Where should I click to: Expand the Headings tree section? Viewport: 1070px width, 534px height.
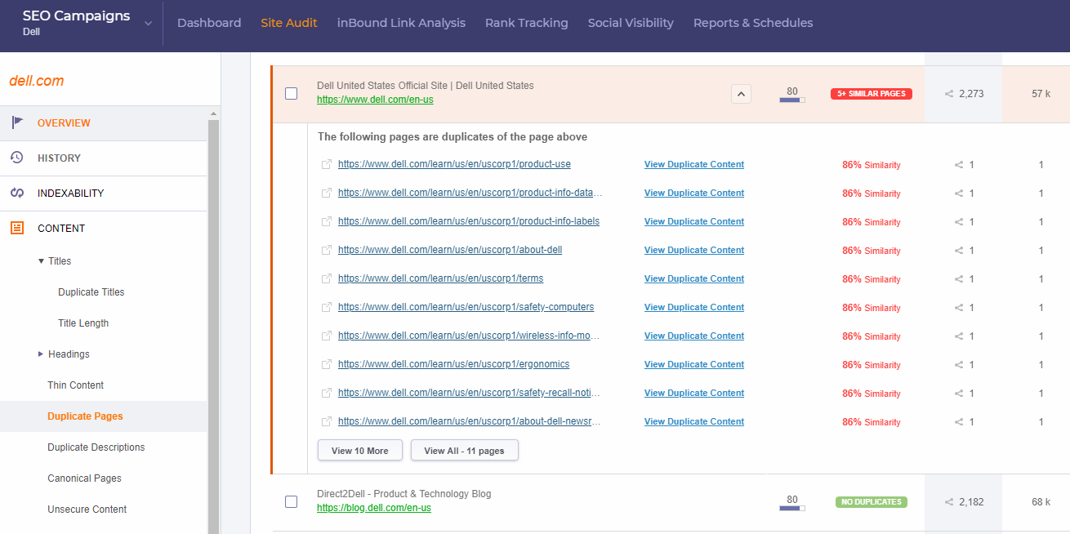[42, 354]
